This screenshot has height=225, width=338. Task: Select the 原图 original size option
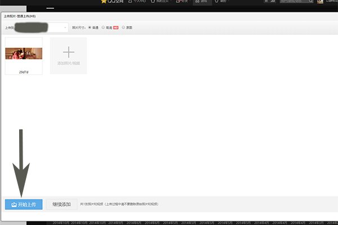pos(123,28)
